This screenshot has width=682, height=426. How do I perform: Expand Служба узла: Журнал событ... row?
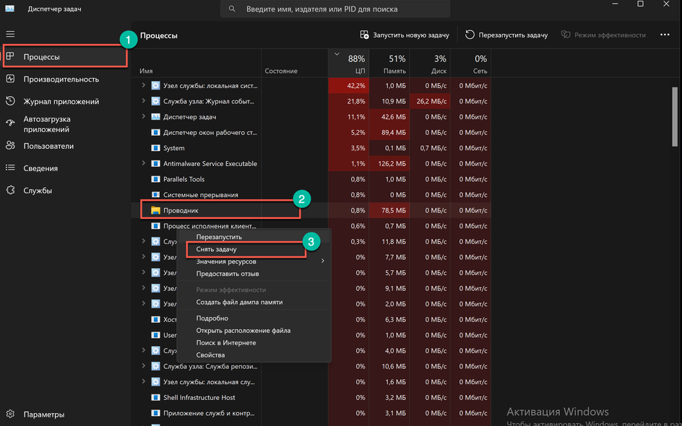[143, 101]
